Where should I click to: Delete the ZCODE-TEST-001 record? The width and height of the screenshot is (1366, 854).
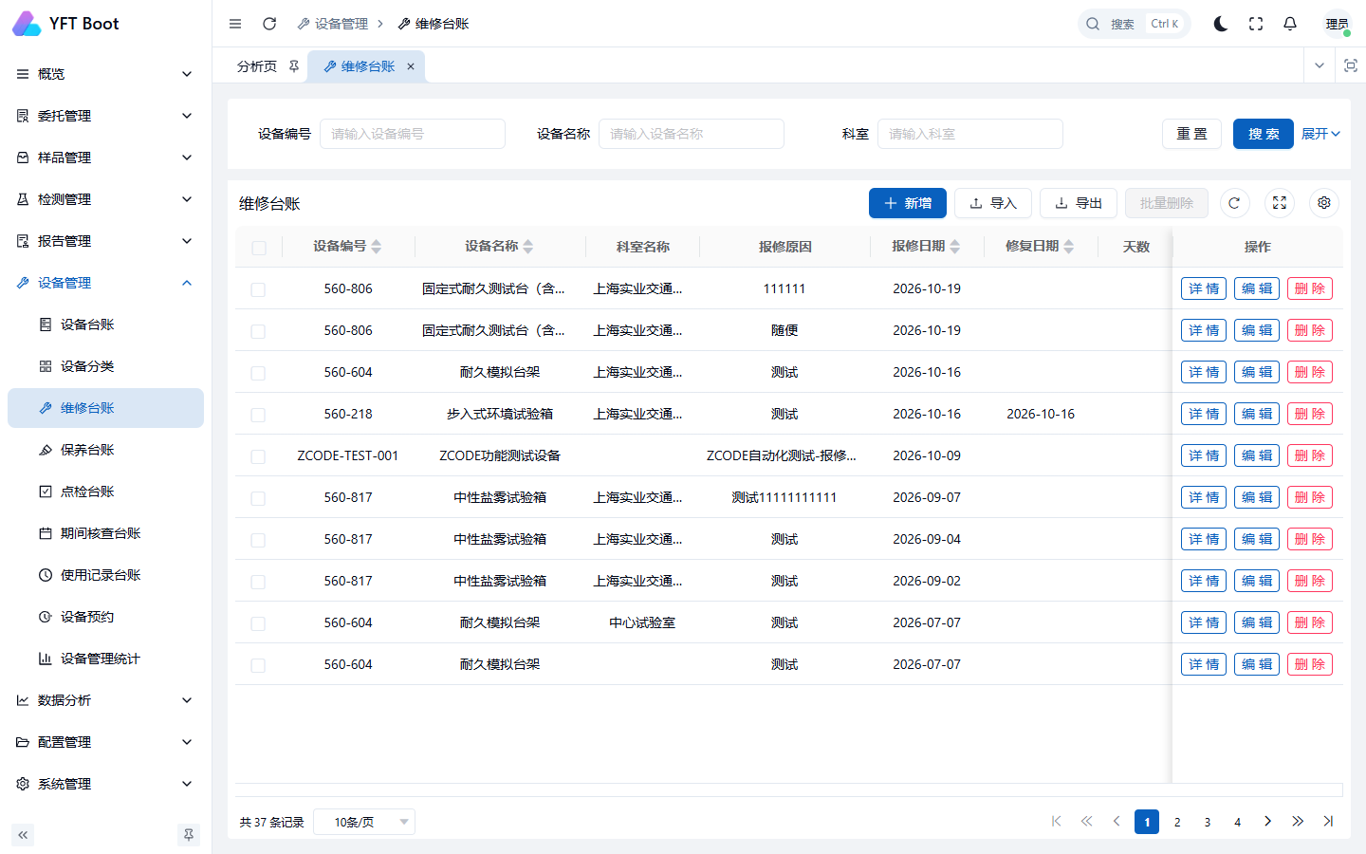1310,455
